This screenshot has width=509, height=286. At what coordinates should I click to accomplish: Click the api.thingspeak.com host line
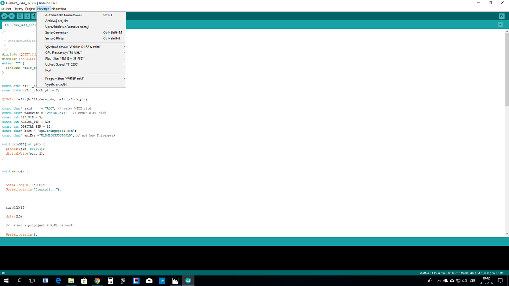39,131
